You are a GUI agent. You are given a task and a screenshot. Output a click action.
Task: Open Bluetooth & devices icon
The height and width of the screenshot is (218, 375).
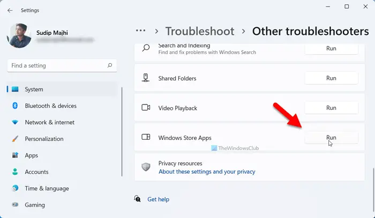tap(15, 106)
